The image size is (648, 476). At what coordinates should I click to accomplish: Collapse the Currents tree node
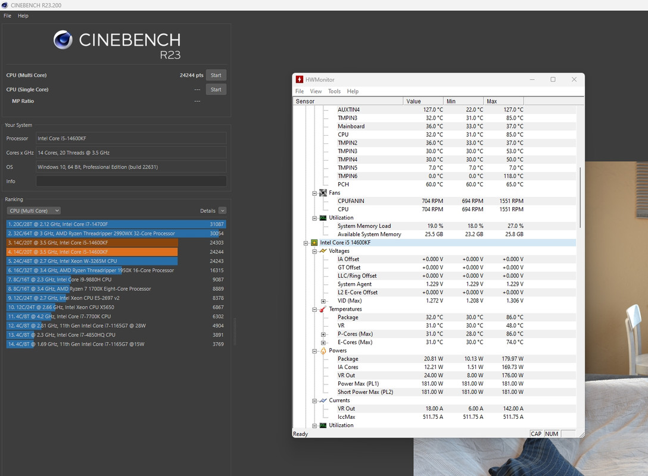314,401
